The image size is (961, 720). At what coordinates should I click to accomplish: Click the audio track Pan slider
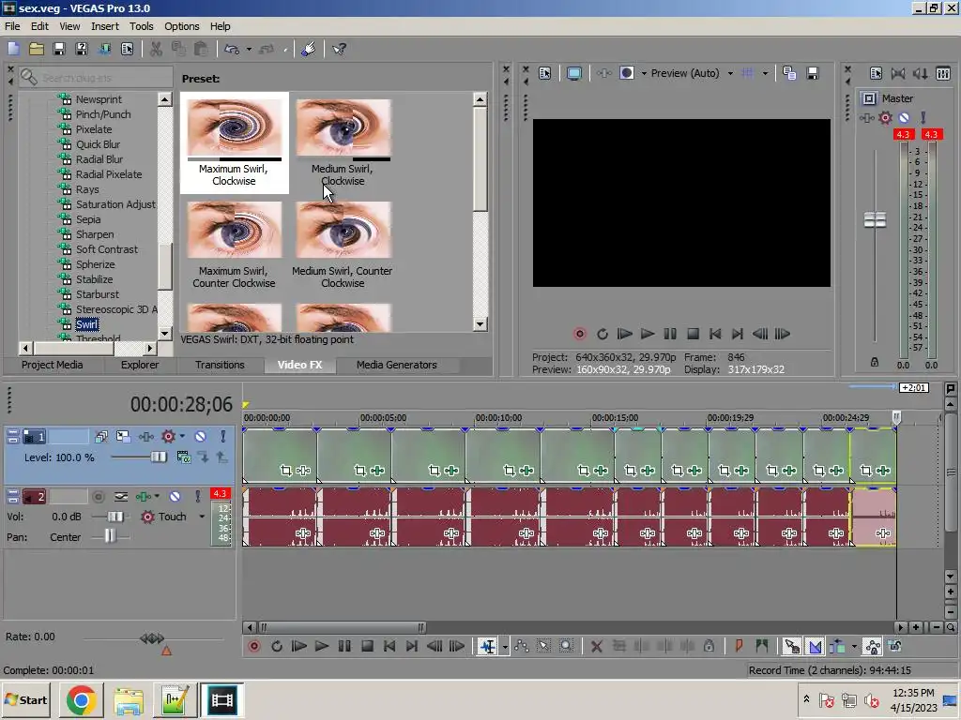tap(110, 536)
